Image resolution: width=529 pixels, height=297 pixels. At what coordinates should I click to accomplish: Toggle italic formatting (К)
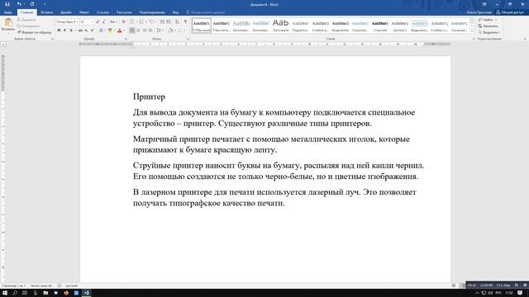pyautogui.click(x=64, y=31)
